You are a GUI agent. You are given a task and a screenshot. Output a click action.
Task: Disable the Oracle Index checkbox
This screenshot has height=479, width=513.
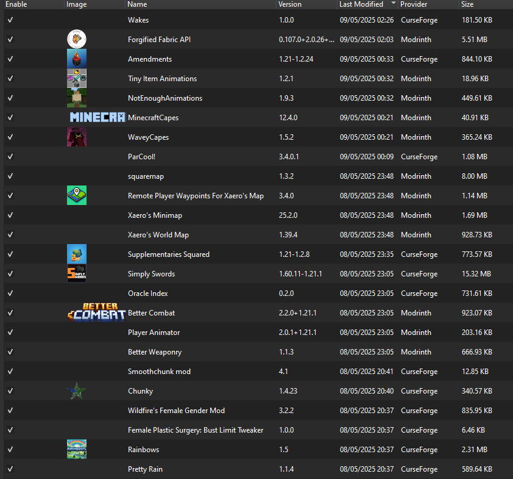tap(10, 294)
